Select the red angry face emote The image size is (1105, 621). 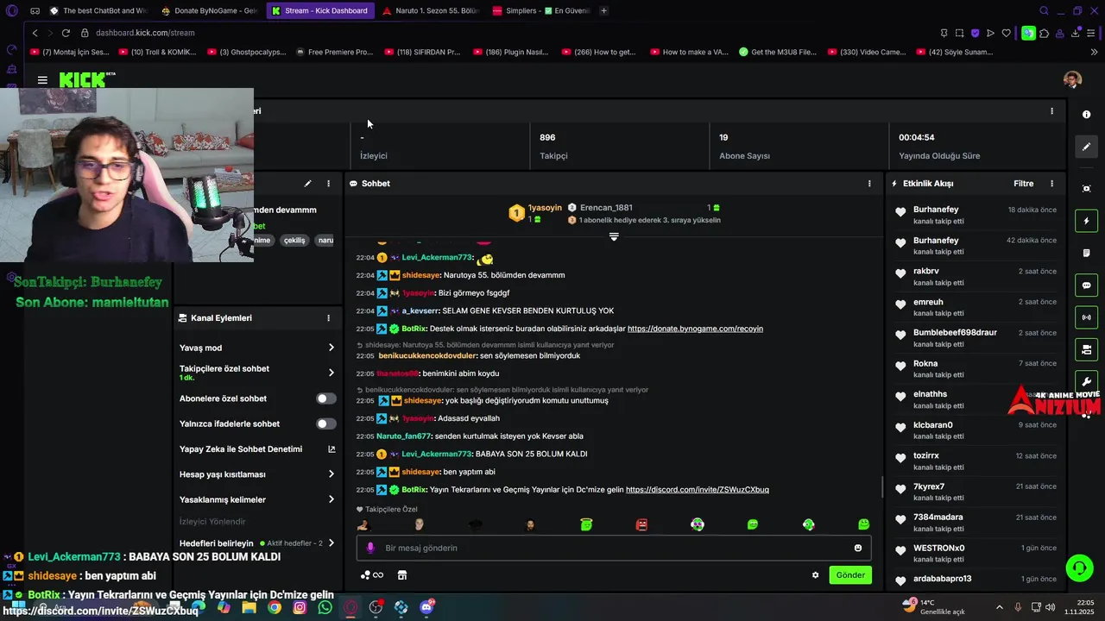point(641,524)
